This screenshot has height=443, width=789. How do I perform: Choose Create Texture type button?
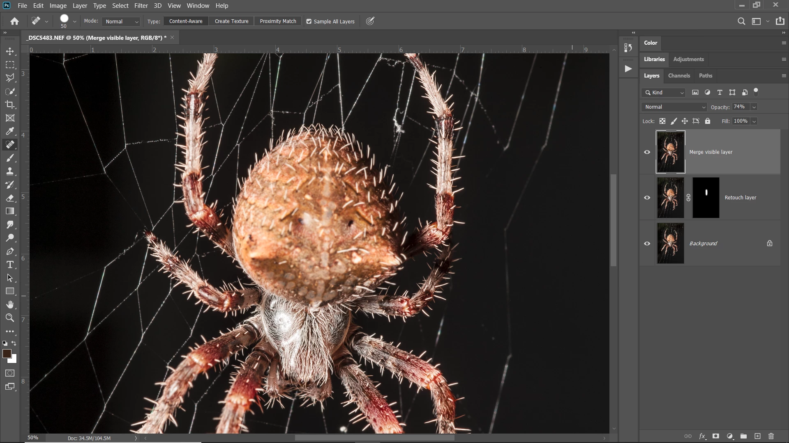coord(231,21)
